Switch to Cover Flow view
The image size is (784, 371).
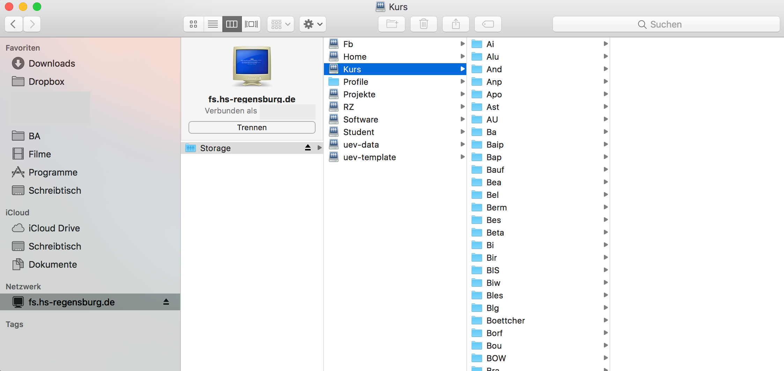(251, 24)
